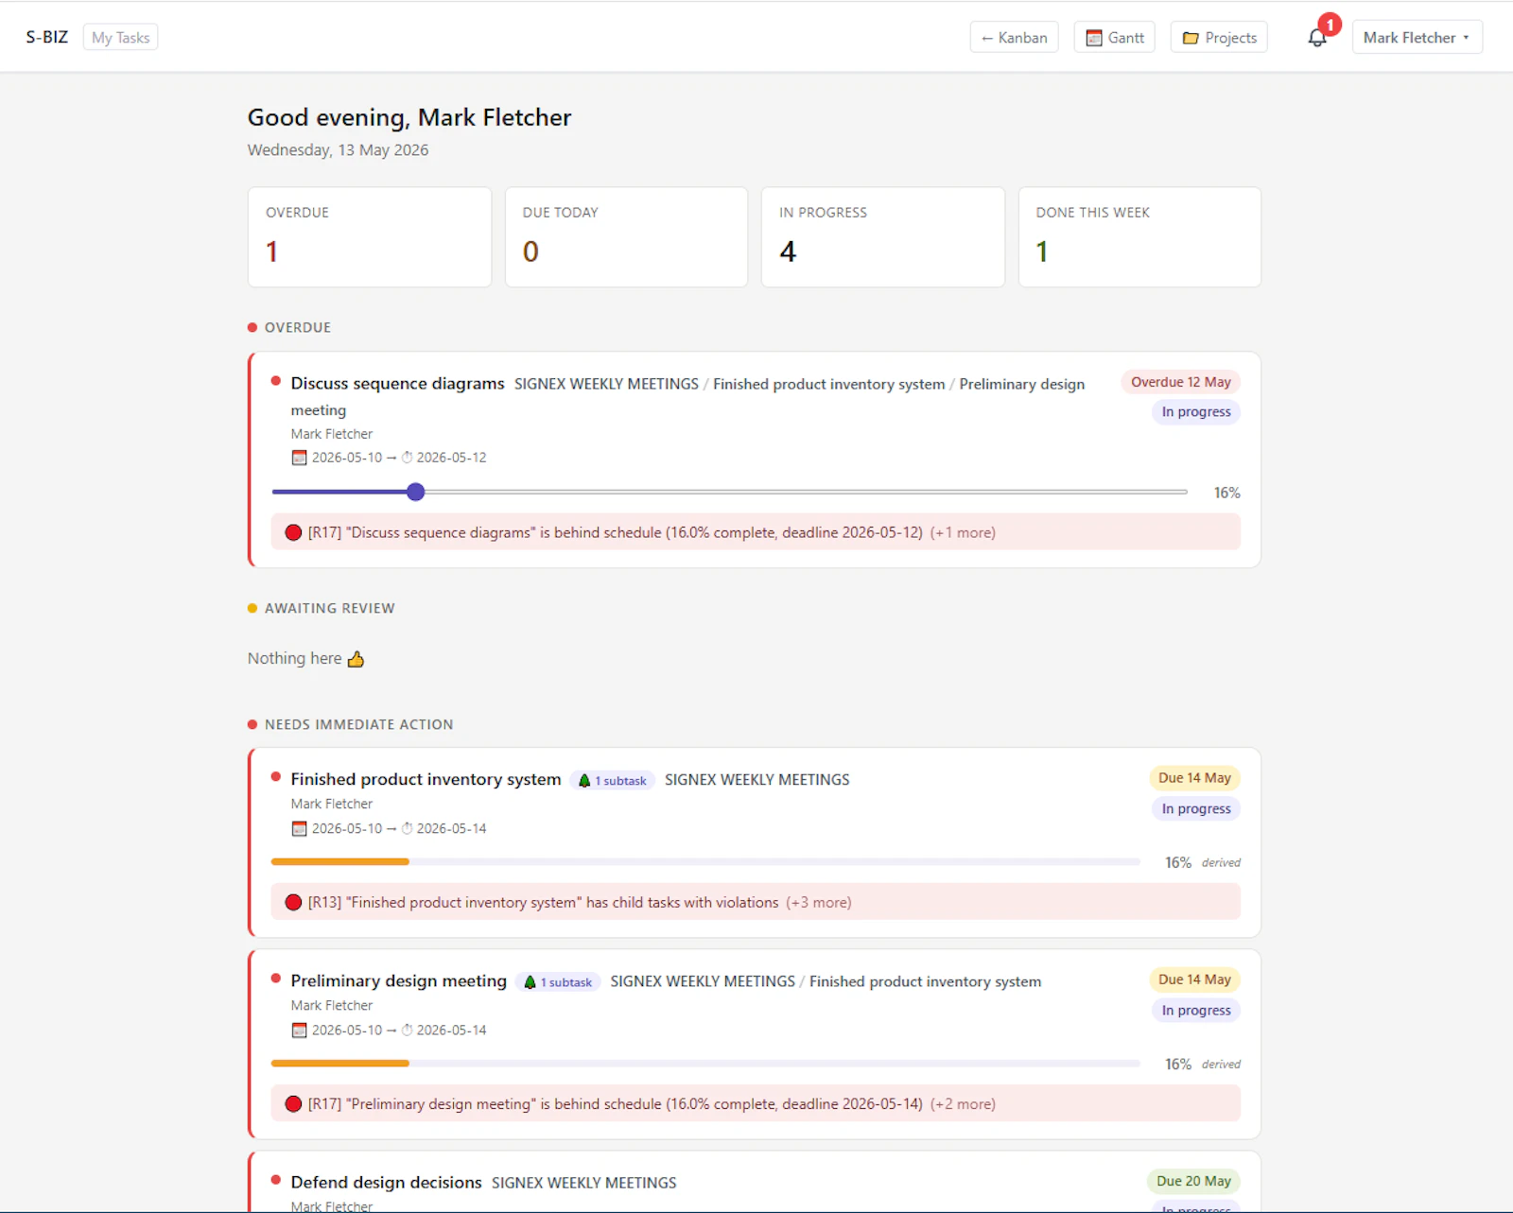Click In progress status on Finished product inventory system

pyautogui.click(x=1196, y=808)
